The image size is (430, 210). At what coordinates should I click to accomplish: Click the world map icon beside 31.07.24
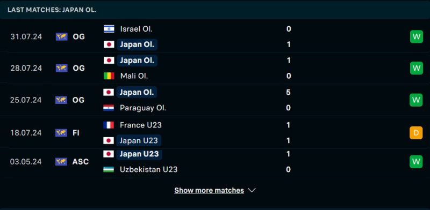click(61, 36)
